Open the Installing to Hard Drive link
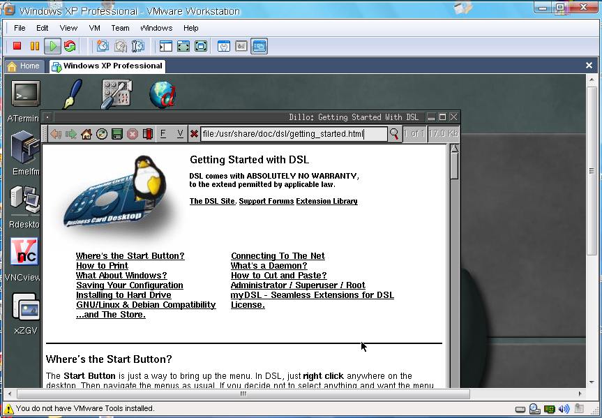 coord(123,295)
